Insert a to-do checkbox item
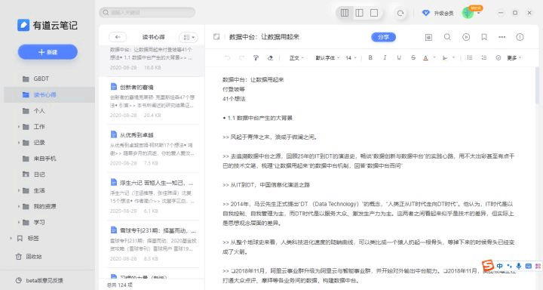543x290 pixels. (499, 58)
